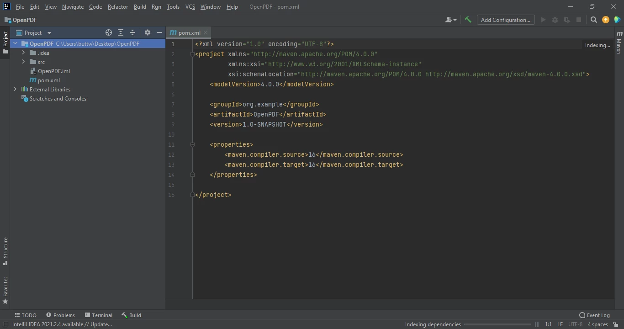Open the Build menu

coord(140,7)
